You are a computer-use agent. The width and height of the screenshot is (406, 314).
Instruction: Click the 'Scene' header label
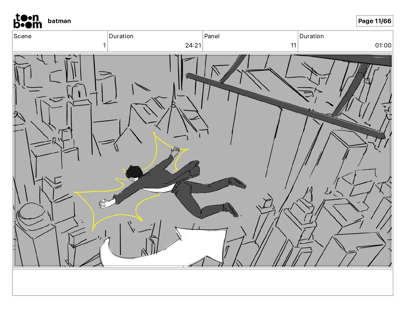pyautogui.click(x=23, y=36)
